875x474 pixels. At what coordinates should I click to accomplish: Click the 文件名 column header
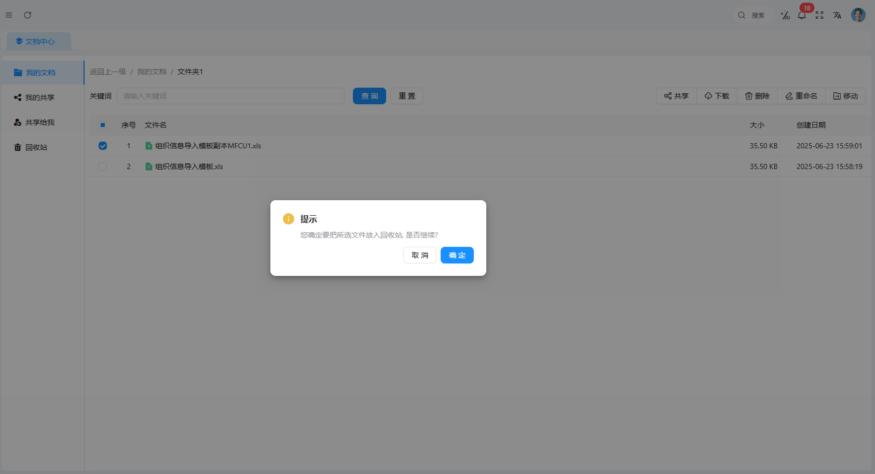[x=156, y=125]
